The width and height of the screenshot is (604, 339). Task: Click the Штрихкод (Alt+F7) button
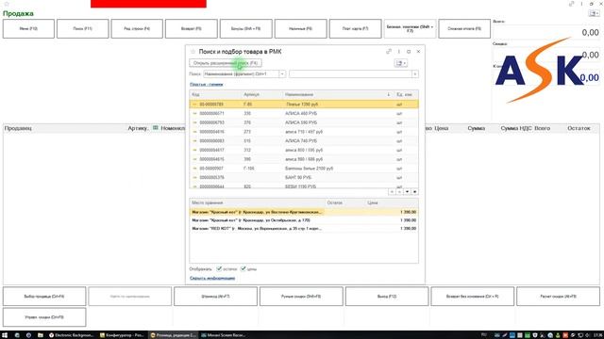(x=215, y=297)
